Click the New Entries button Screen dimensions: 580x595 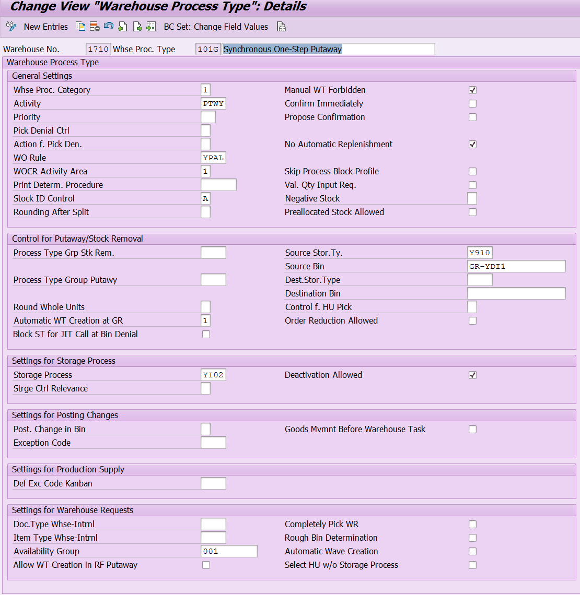coord(46,27)
